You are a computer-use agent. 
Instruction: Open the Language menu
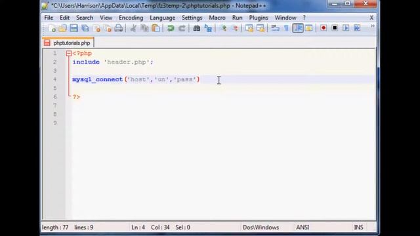tap(163, 18)
